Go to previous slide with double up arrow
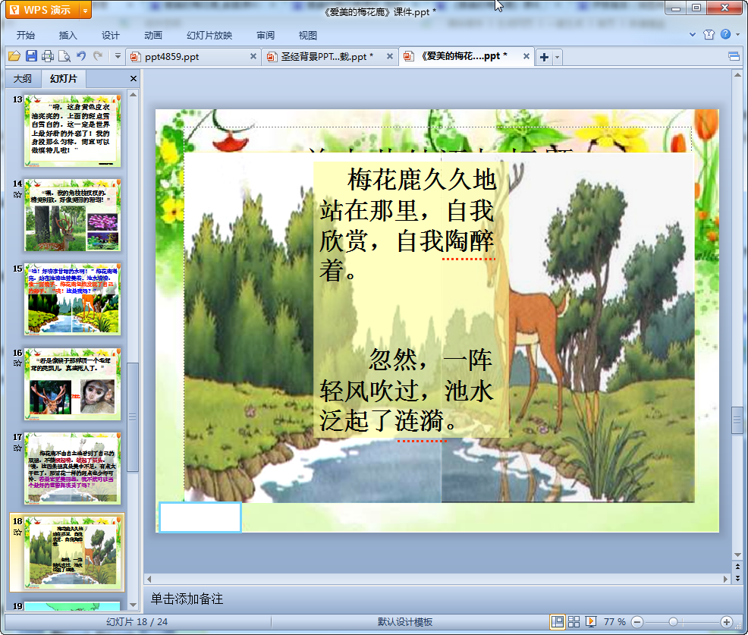The image size is (748, 635). coord(737,567)
